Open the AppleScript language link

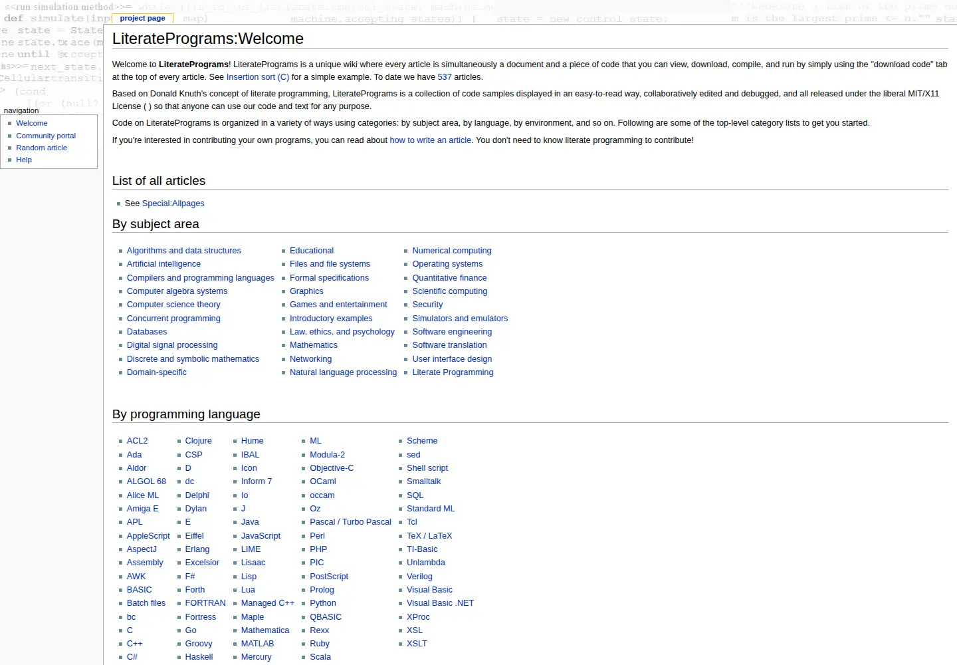point(148,536)
